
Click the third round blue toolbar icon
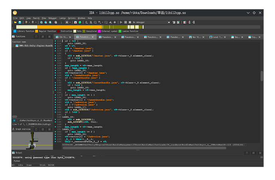click(50, 22)
